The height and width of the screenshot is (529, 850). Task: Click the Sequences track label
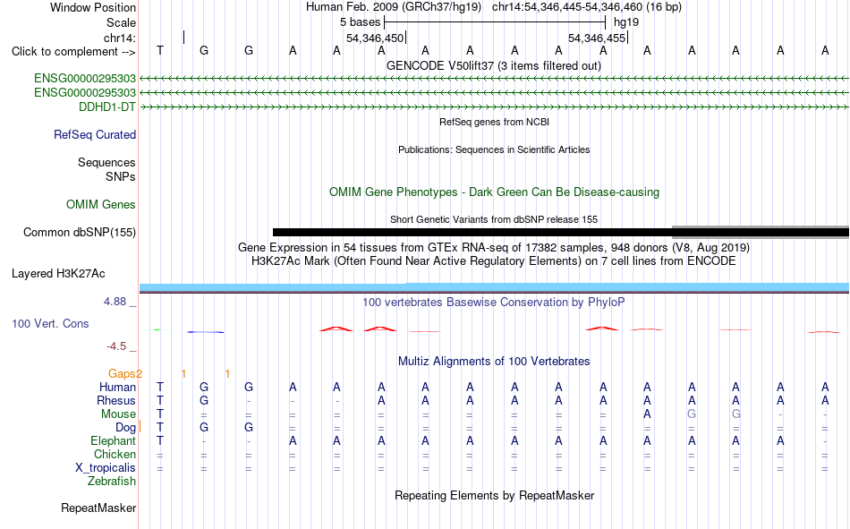[x=106, y=162]
